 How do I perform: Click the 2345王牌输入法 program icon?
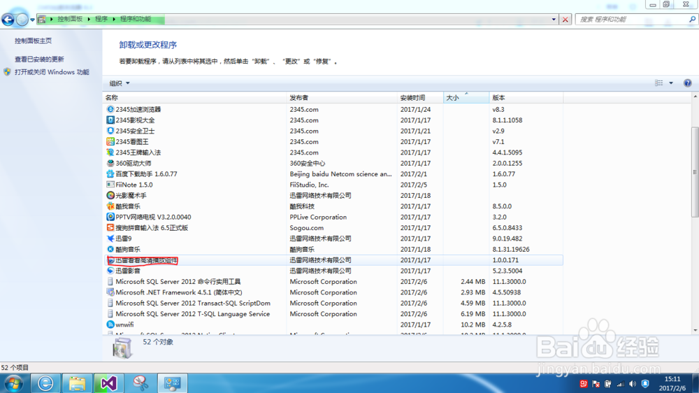pos(110,152)
